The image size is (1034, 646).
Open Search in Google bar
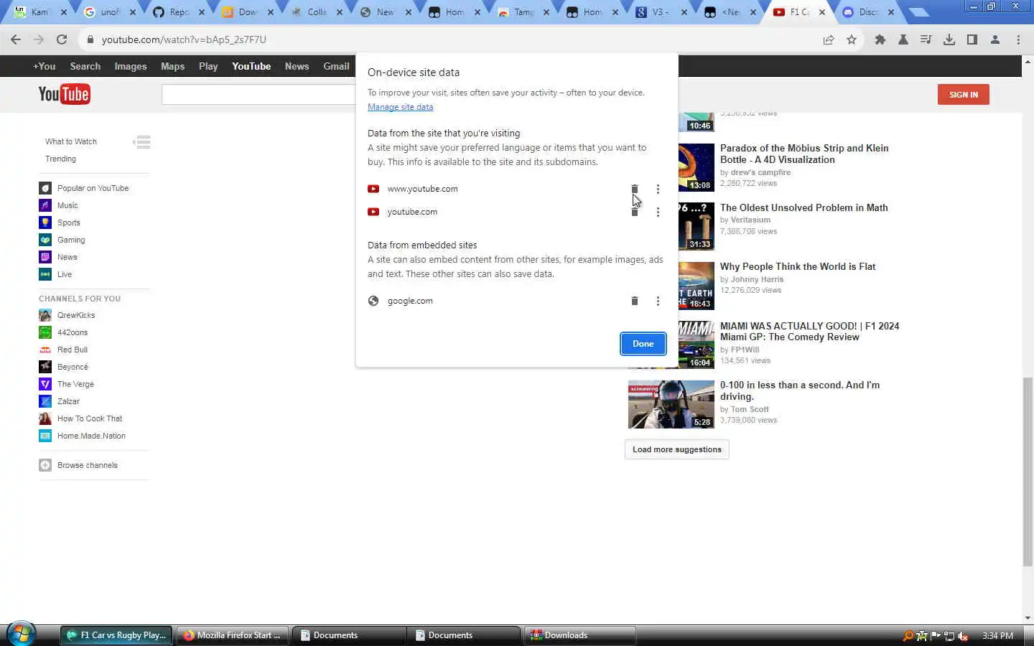[x=85, y=66]
